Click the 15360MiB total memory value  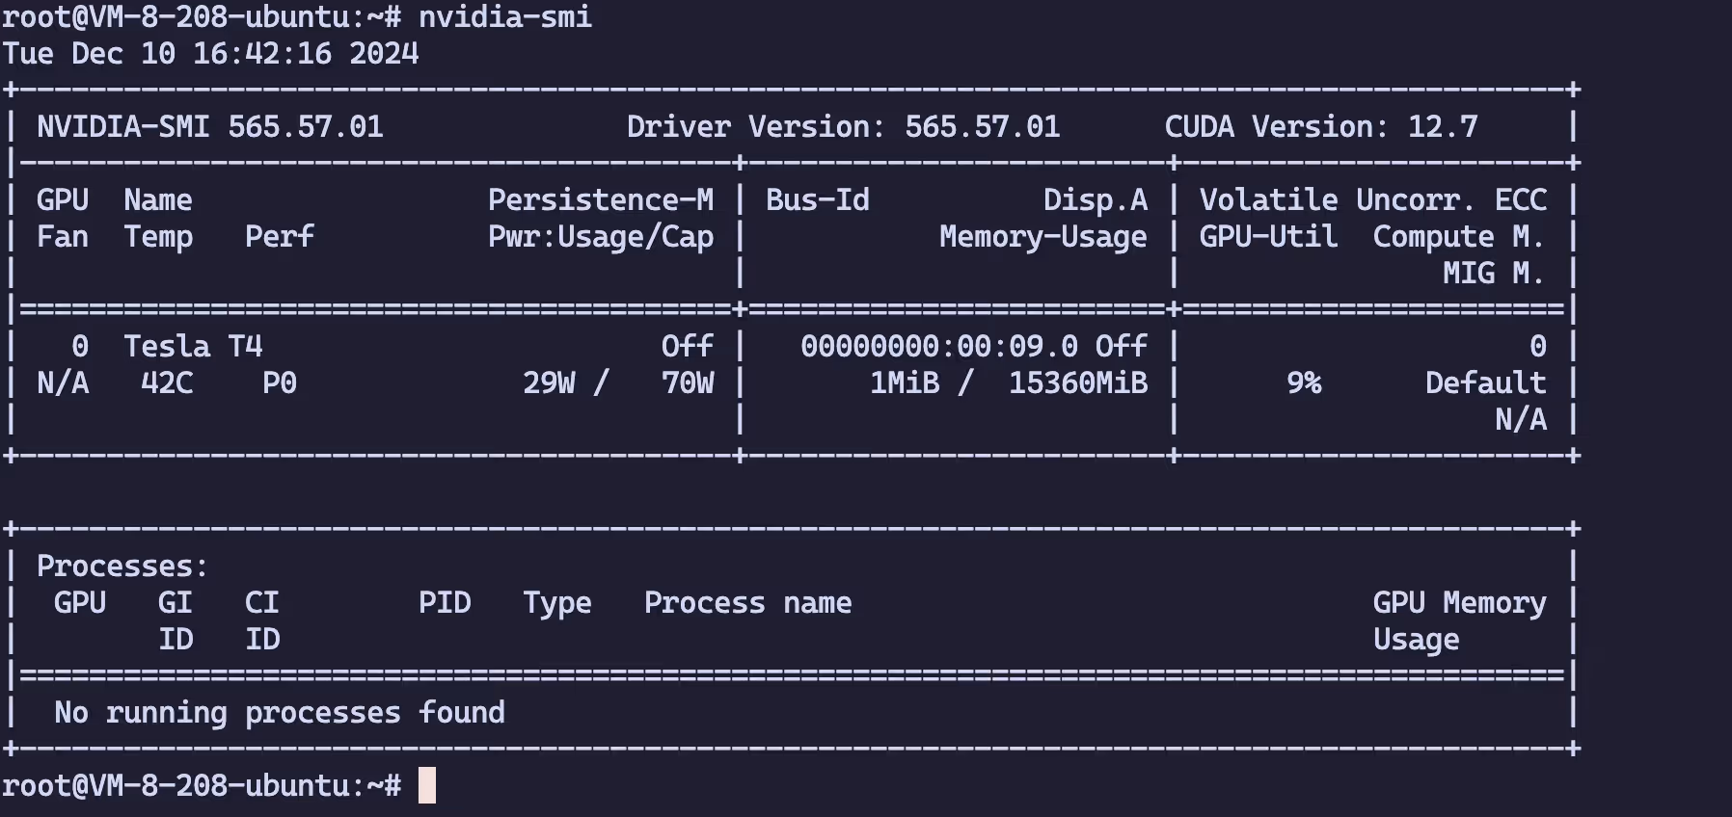(x=1078, y=382)
